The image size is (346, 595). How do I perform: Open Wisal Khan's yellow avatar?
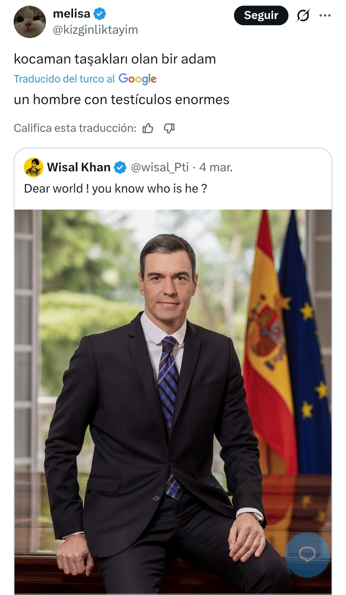pos(33,167)
